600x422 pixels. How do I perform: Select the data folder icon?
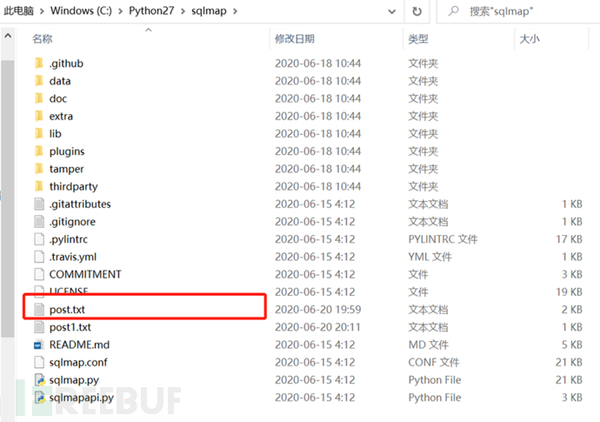click(x=39, y=81)
